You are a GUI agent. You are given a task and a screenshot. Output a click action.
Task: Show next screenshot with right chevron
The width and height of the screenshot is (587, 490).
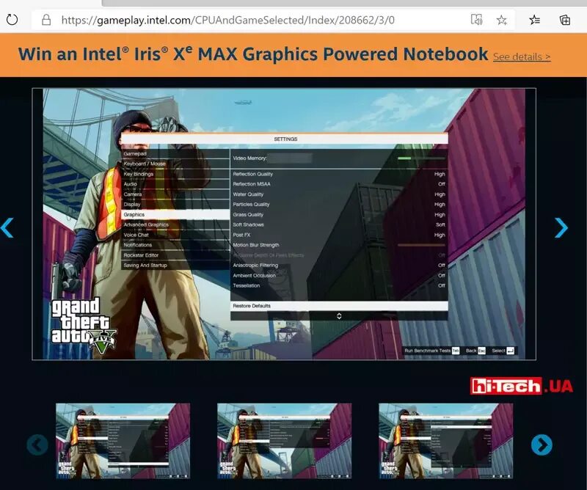561,227
